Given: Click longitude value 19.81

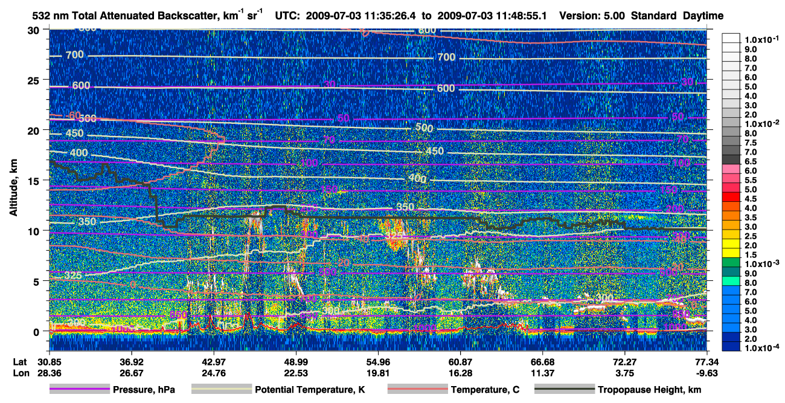Looking at the screenshot, I should pos(379,373).
